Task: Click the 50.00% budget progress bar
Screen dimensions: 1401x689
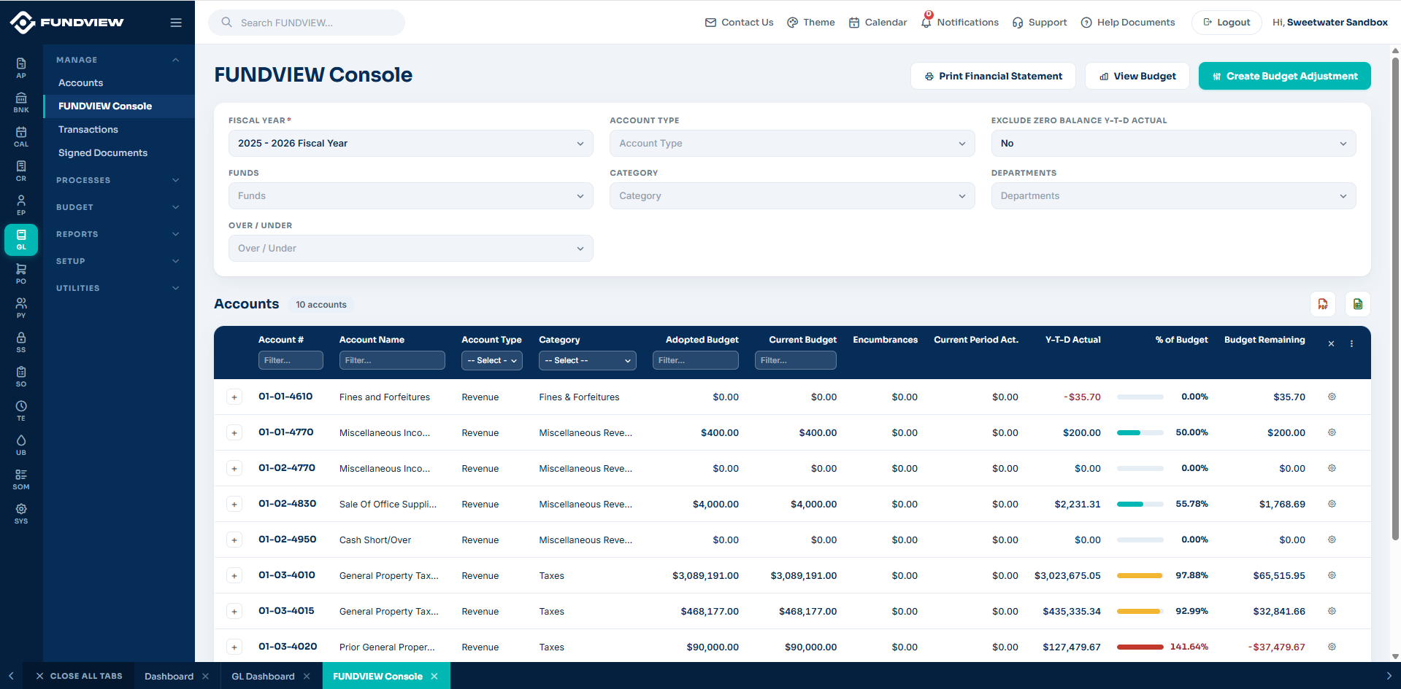Action: pyautogui.click(x=1140, y=432)
